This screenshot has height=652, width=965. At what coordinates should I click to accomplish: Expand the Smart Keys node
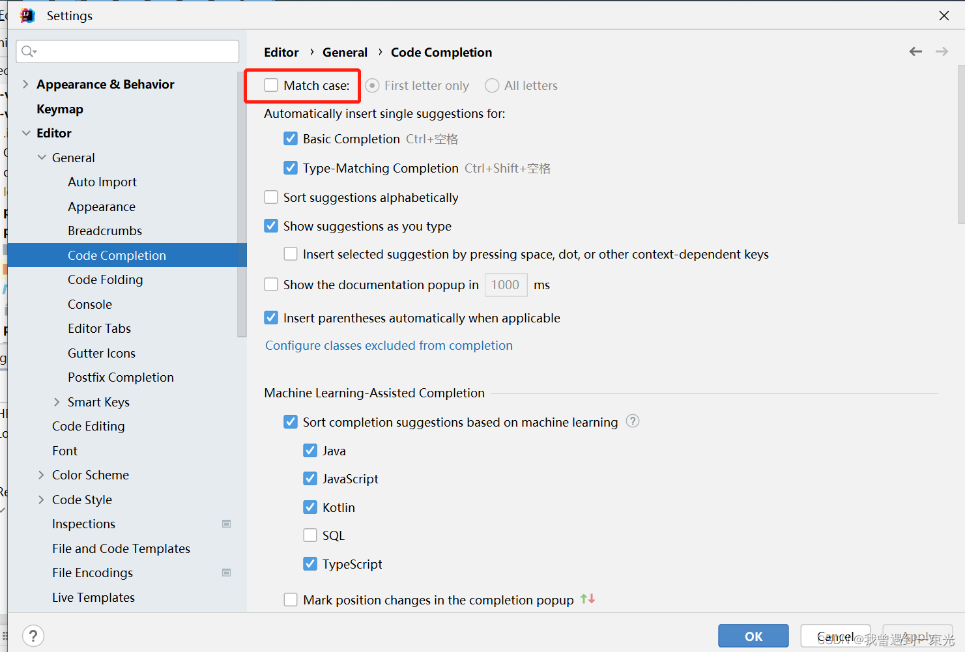[57, 402]
